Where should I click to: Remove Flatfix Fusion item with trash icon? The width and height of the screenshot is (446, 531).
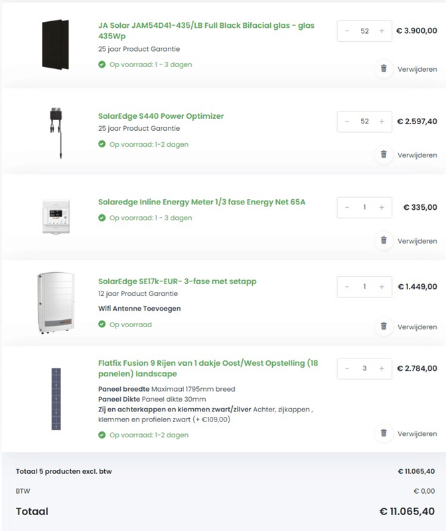point(384,433)
